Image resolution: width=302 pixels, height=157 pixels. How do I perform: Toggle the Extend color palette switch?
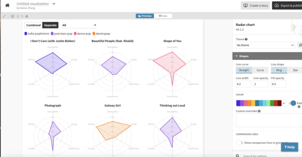coord(293,103)
